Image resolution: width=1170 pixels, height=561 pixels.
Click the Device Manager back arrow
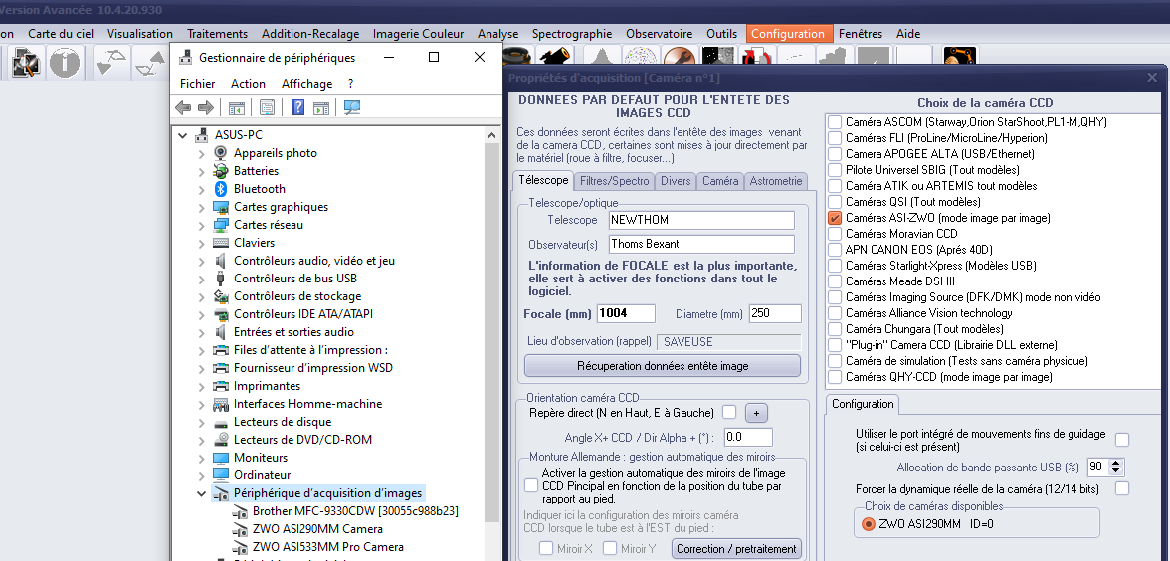tap(183, 108)
